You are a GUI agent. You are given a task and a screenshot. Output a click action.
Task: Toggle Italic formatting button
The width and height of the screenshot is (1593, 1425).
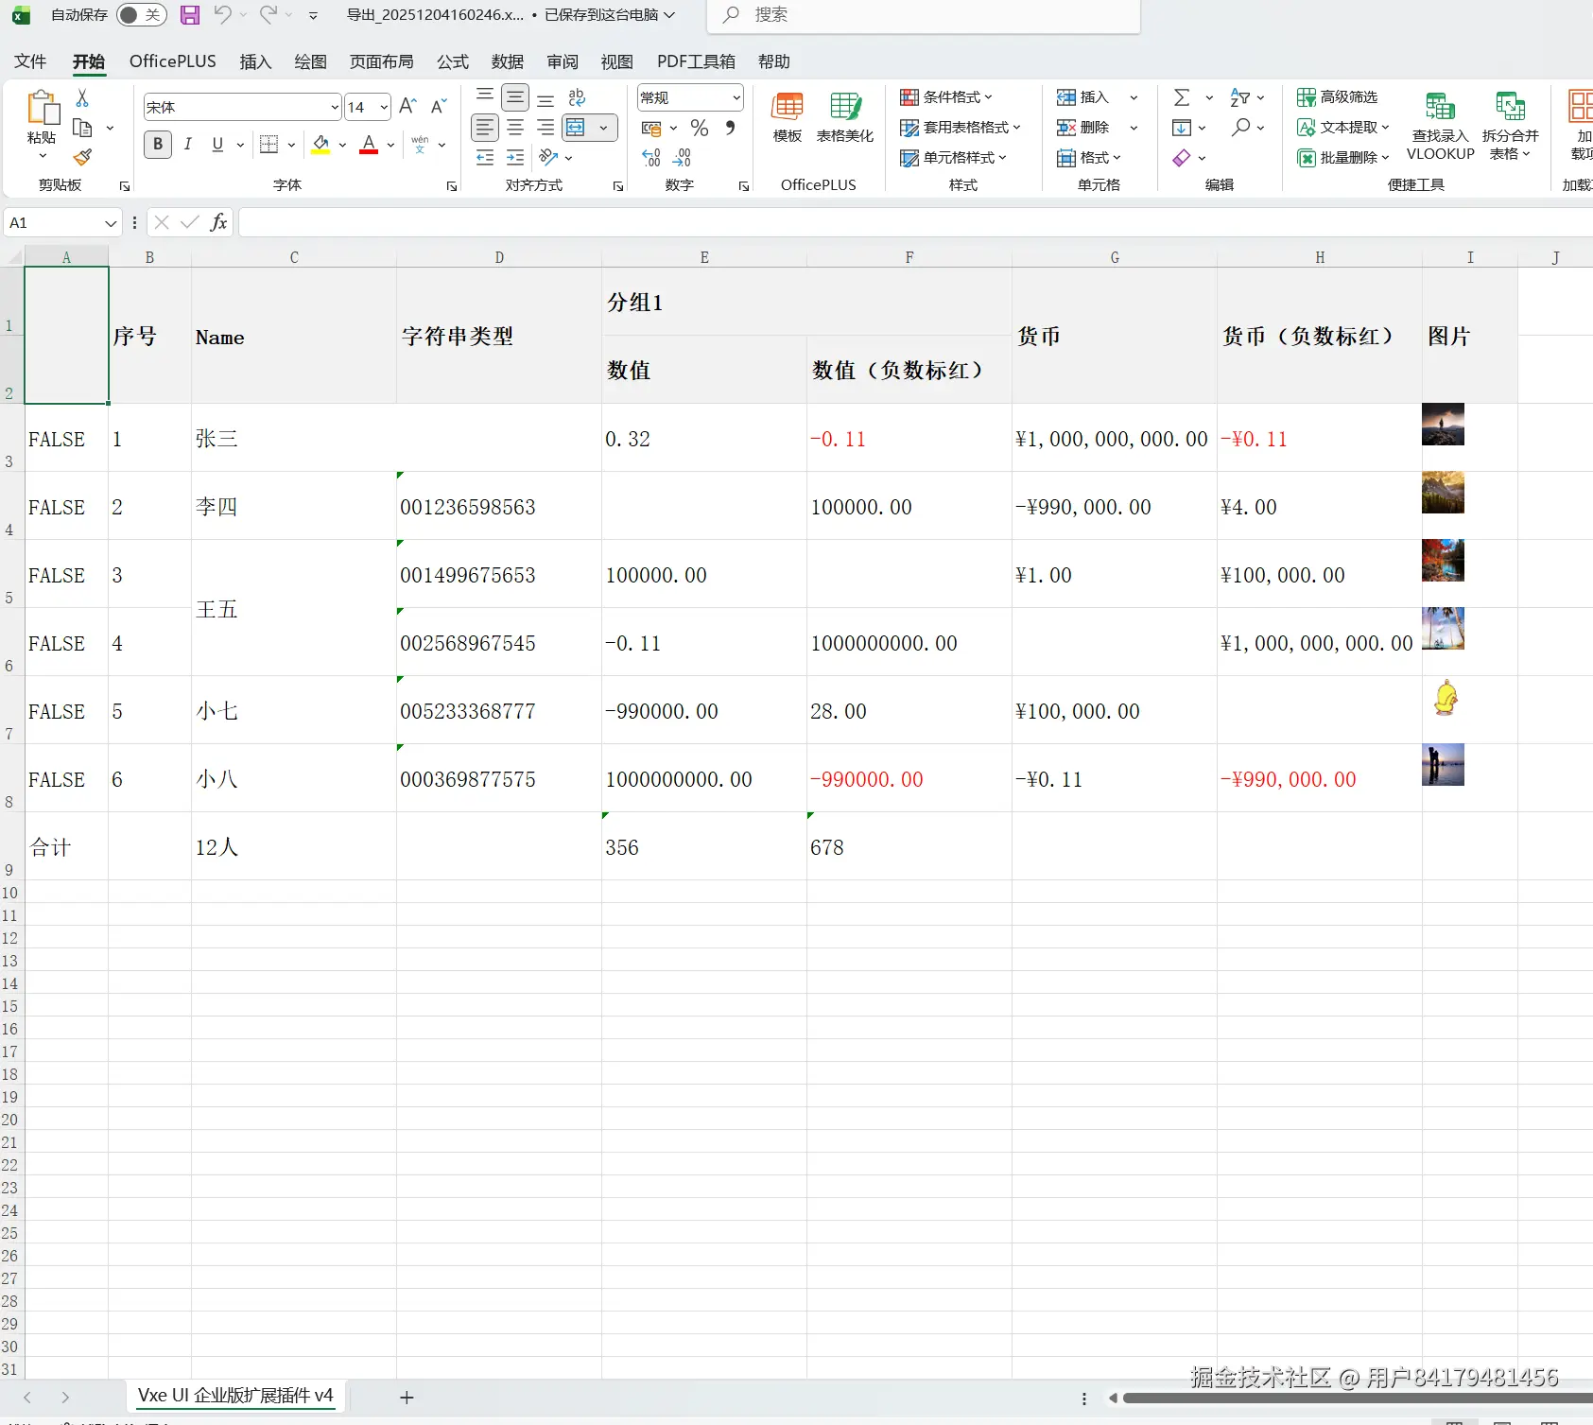point(188,145)
